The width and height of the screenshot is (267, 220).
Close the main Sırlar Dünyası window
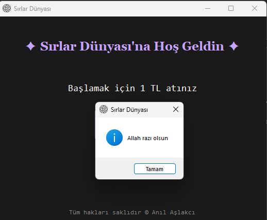pyautogui.click(x=255, y=8)
